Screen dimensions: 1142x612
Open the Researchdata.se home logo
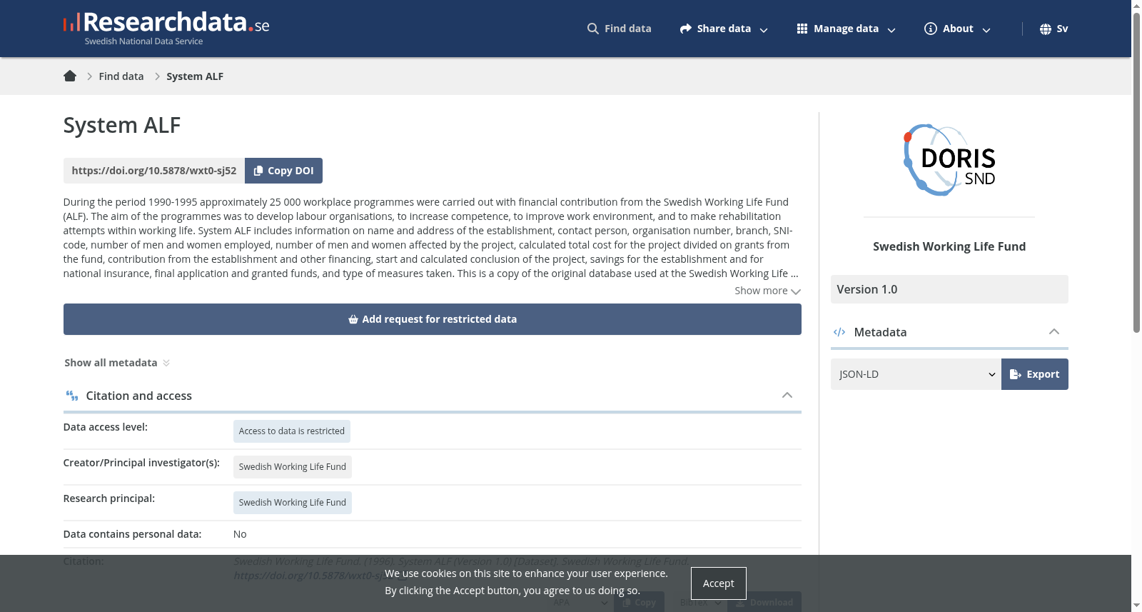(x=166, y=29)
